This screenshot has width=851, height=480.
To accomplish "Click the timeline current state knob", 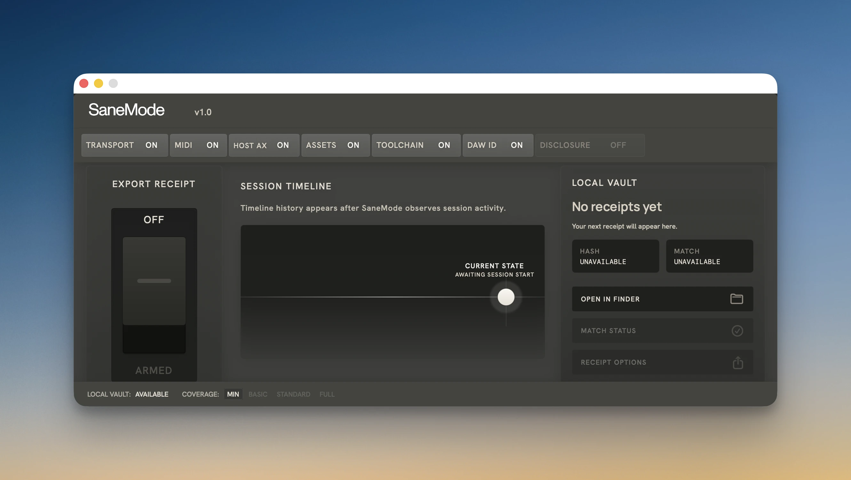I will [x=505, y=297].
